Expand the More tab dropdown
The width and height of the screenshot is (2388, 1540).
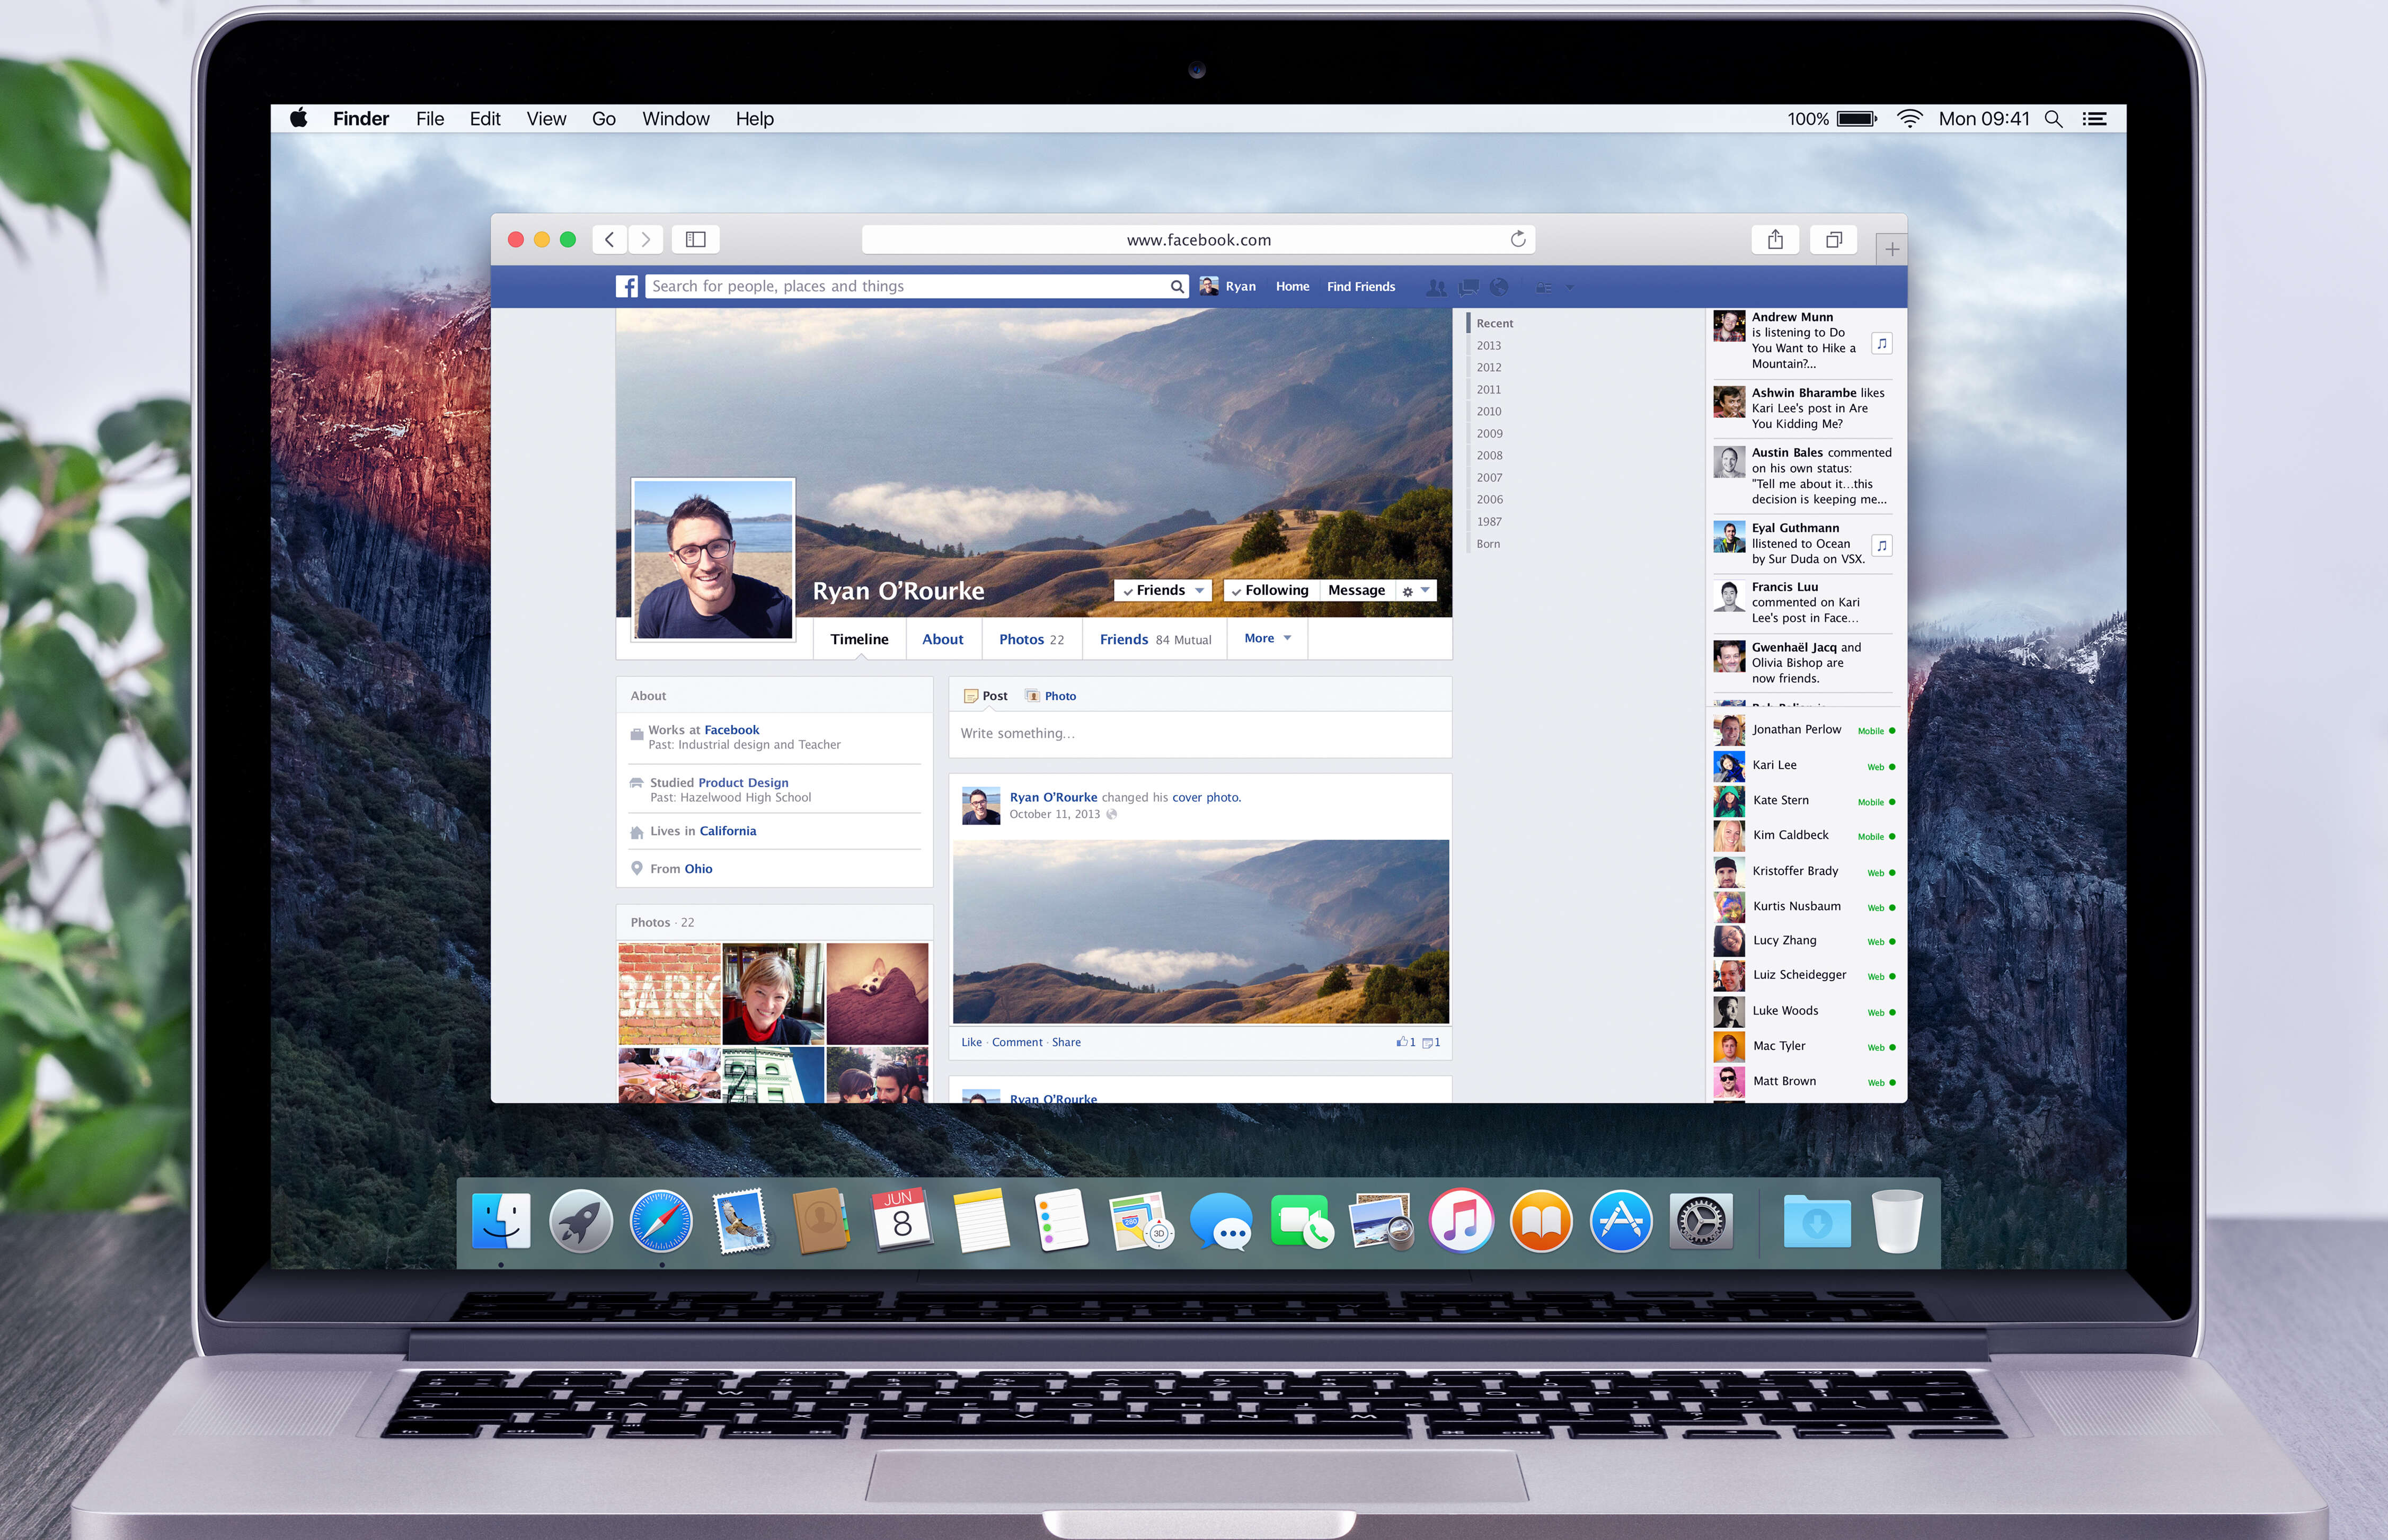tap(1268, 638)
